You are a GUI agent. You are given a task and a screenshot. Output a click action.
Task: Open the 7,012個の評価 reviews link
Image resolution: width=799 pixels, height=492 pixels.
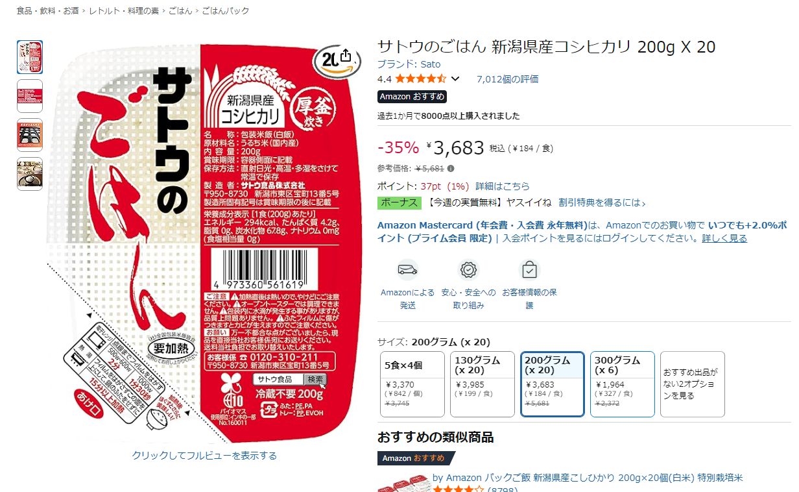507,79
